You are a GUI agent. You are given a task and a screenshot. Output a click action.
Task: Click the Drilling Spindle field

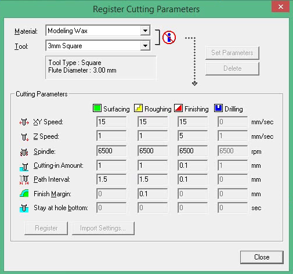[x=233, y=151]
